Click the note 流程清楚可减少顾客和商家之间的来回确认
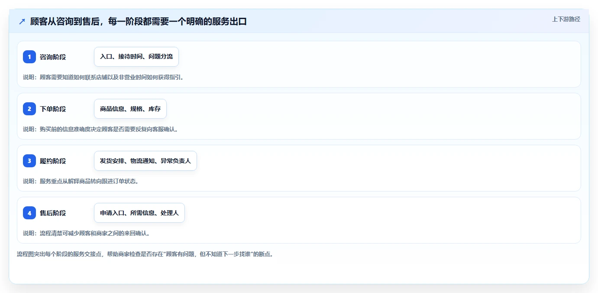 click(87, 233)
